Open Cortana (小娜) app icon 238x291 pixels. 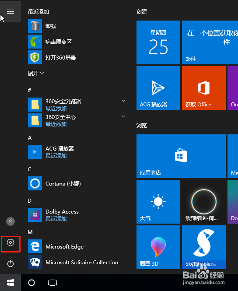point(35,183)
